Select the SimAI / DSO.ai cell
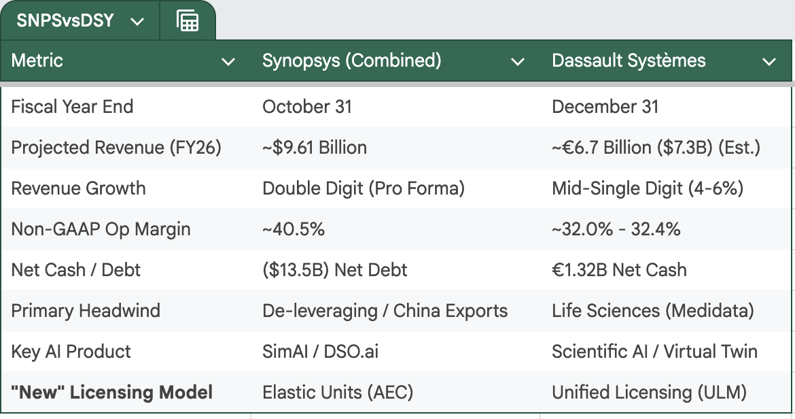The image size is (795, 419). pyautogui.click(x=395, y=352)
